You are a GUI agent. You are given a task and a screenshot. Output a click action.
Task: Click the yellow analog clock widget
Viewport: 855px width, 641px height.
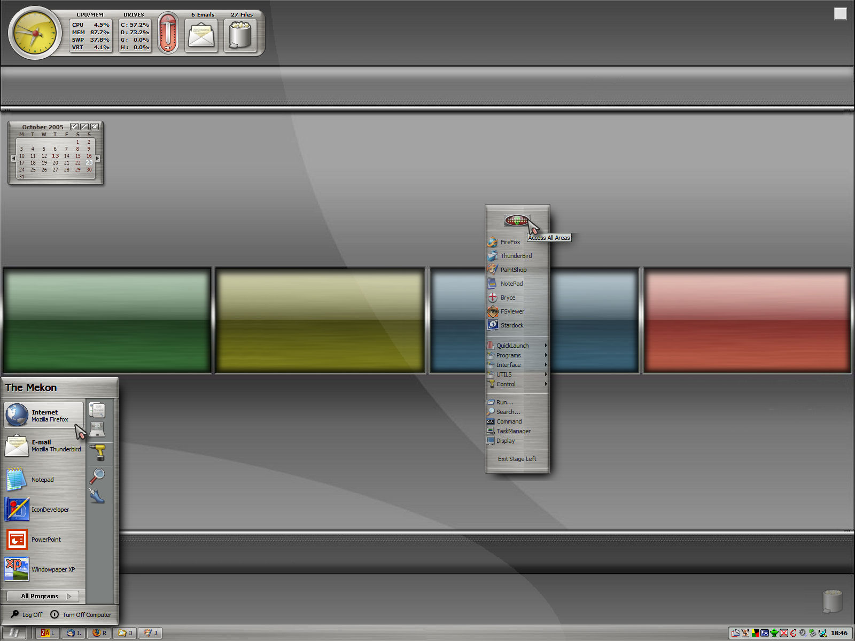[x=35, y=33]
